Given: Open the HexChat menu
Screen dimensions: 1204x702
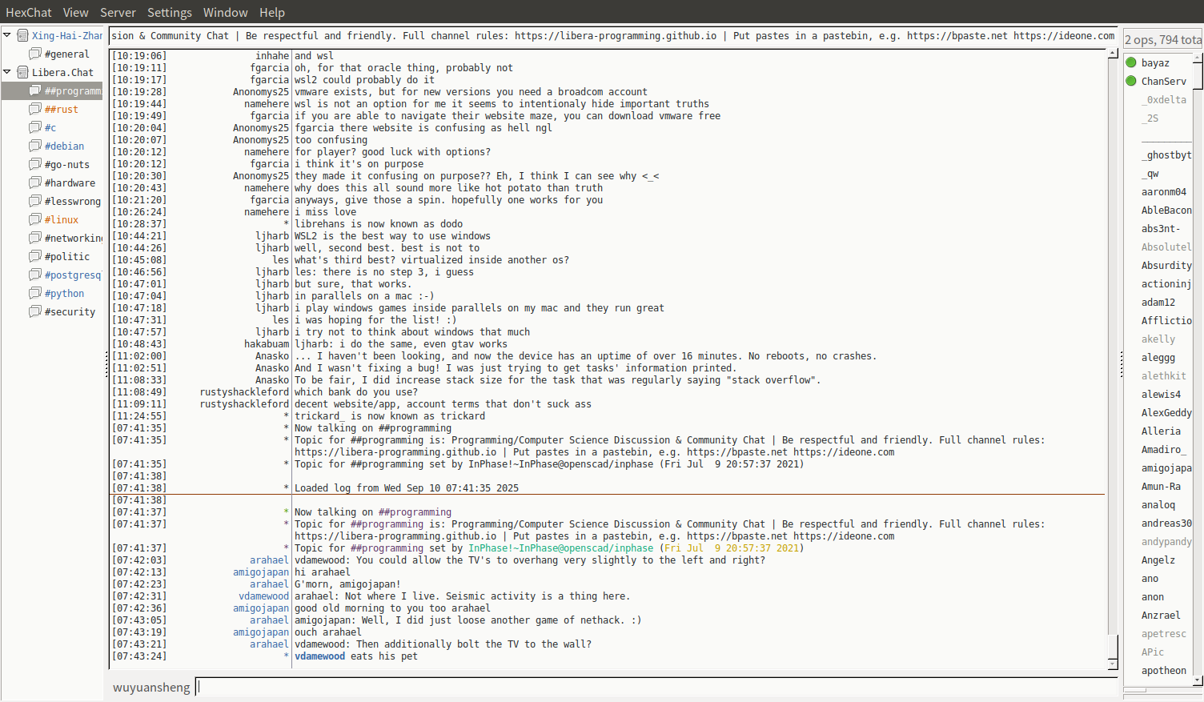Looking at the screenshot, I should tap(29, 12).
